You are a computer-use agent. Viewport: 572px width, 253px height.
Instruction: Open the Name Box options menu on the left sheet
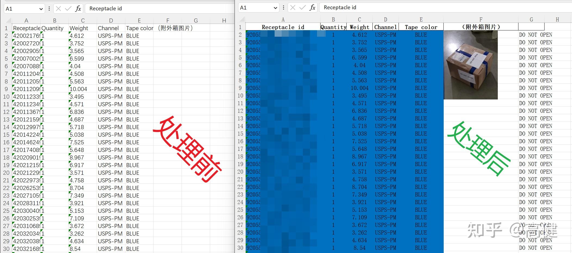tap(49, 8)
